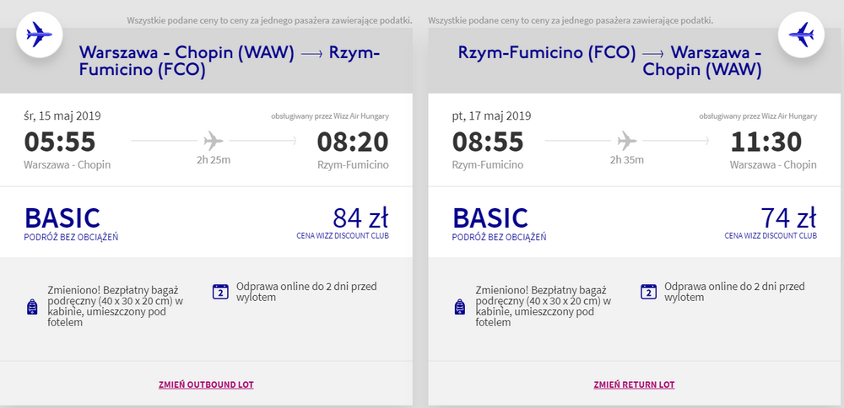Screen dimensions: 844x408
Task: Click the pt, 17 maj 2019 date
Action: click(491, 115)
